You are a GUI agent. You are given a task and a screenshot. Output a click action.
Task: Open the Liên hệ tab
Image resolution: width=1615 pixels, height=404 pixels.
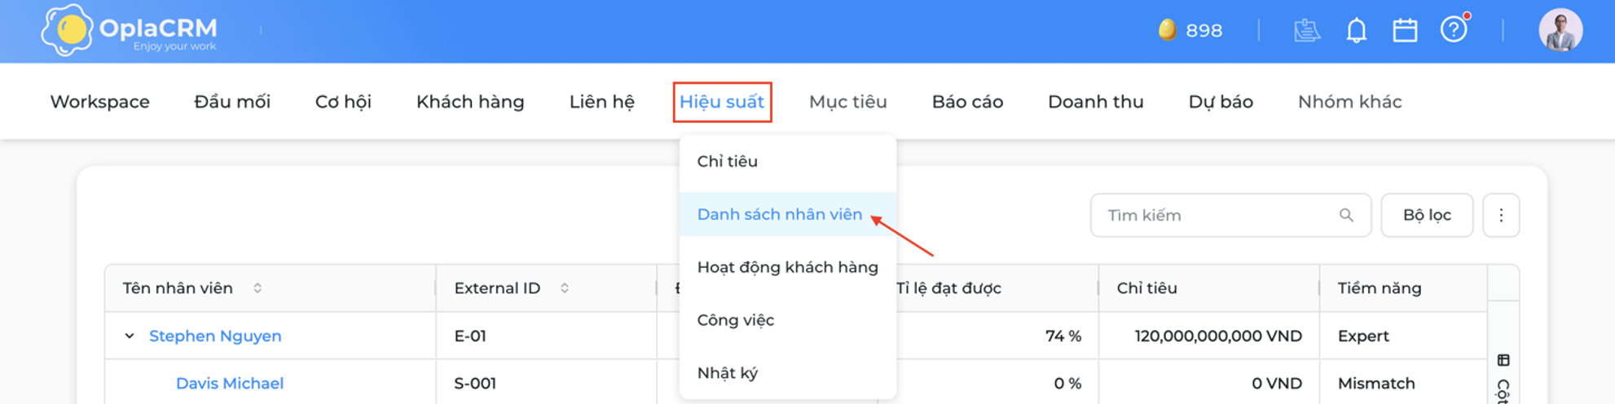(601, 102)
